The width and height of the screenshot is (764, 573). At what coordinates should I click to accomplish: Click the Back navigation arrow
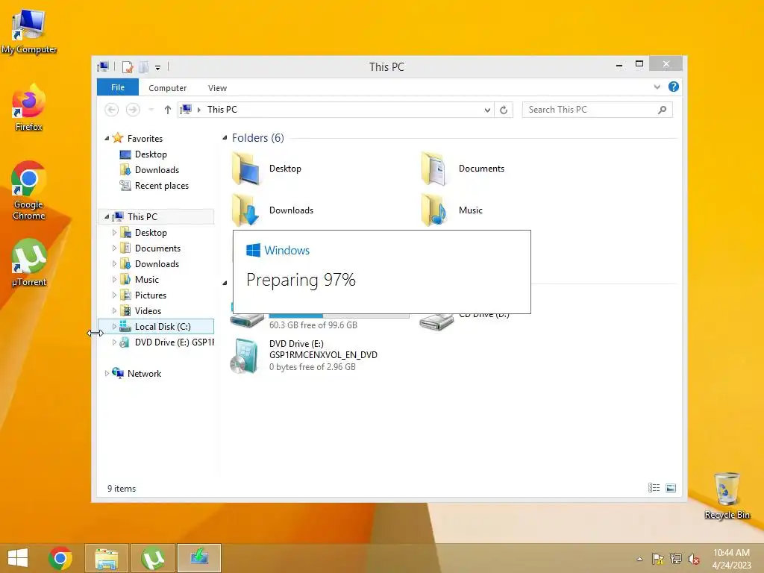(x=112, y=110)
